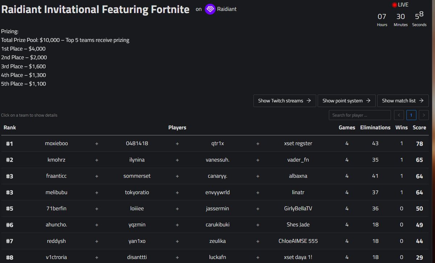Select player fraanticc
The height and width of the screenshot is (263, 435).
pos(56,176)
